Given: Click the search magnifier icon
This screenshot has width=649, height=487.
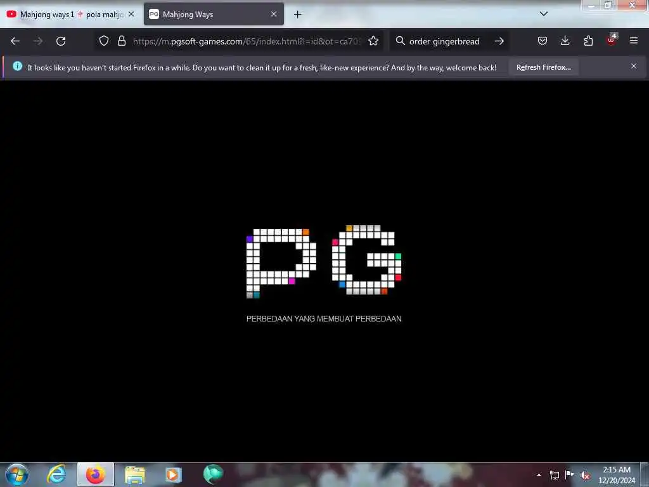Looking at the screenshot, I should coord(401,41).
